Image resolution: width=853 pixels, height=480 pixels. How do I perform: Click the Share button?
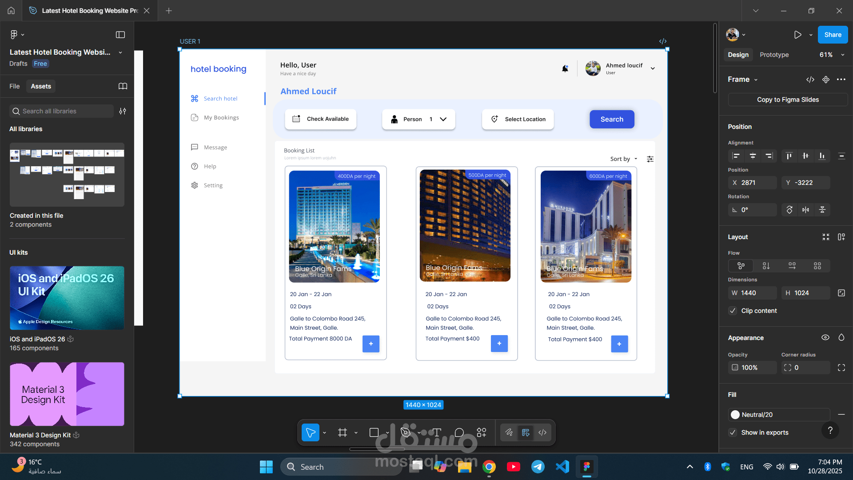coord(833,34)
